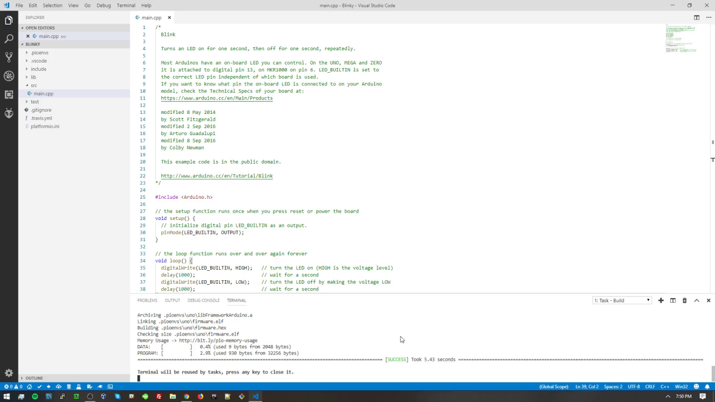
Task: Click PlatformIO Home icon in status bar
Action: (x=30, y=386)
